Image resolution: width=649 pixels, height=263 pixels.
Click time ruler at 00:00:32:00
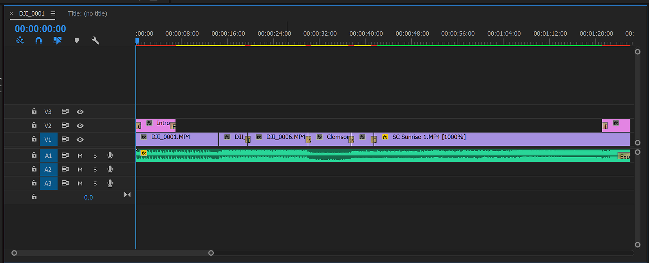[320, 34]
